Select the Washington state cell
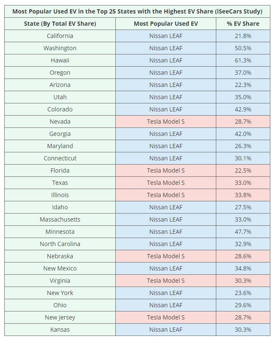Screen dimensions: 275x341 click(60, 48)
